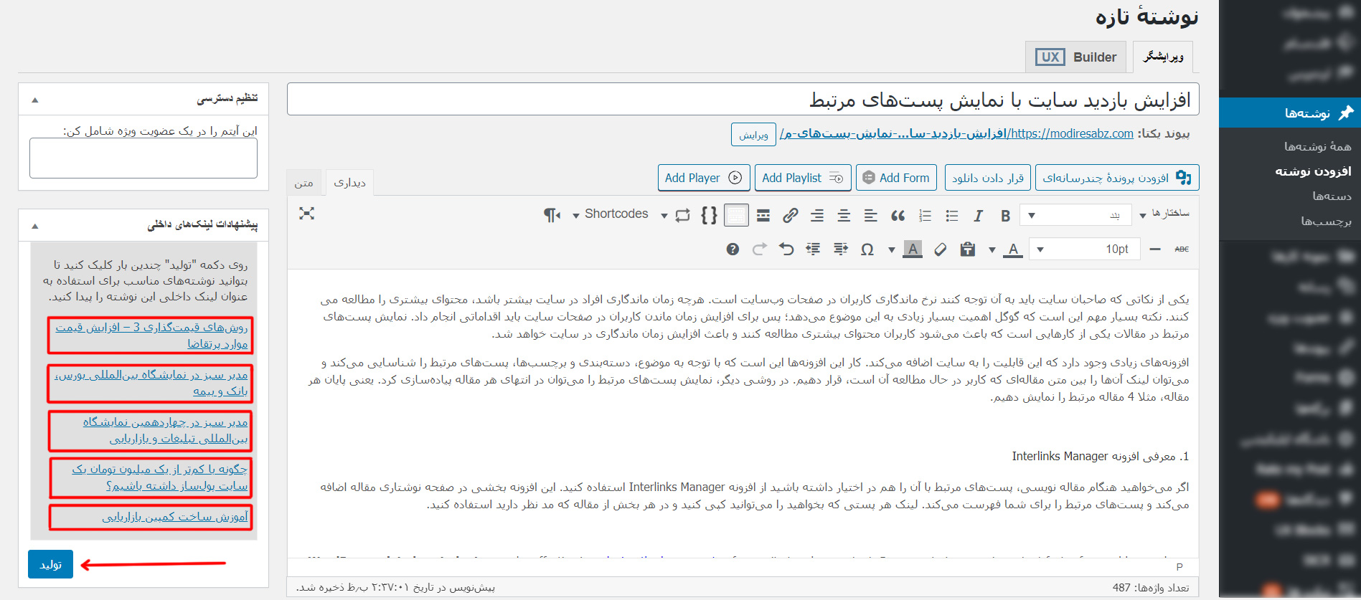Screen dimensions: 1361x600
Task: Switch to the متن text tab
Action: click(x=303, y=184)
